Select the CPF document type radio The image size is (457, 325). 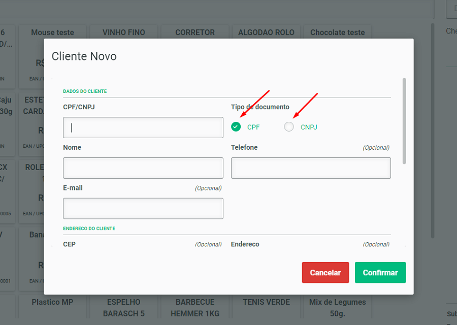236,127
